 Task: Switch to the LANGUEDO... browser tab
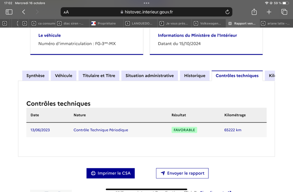point(141,23)
